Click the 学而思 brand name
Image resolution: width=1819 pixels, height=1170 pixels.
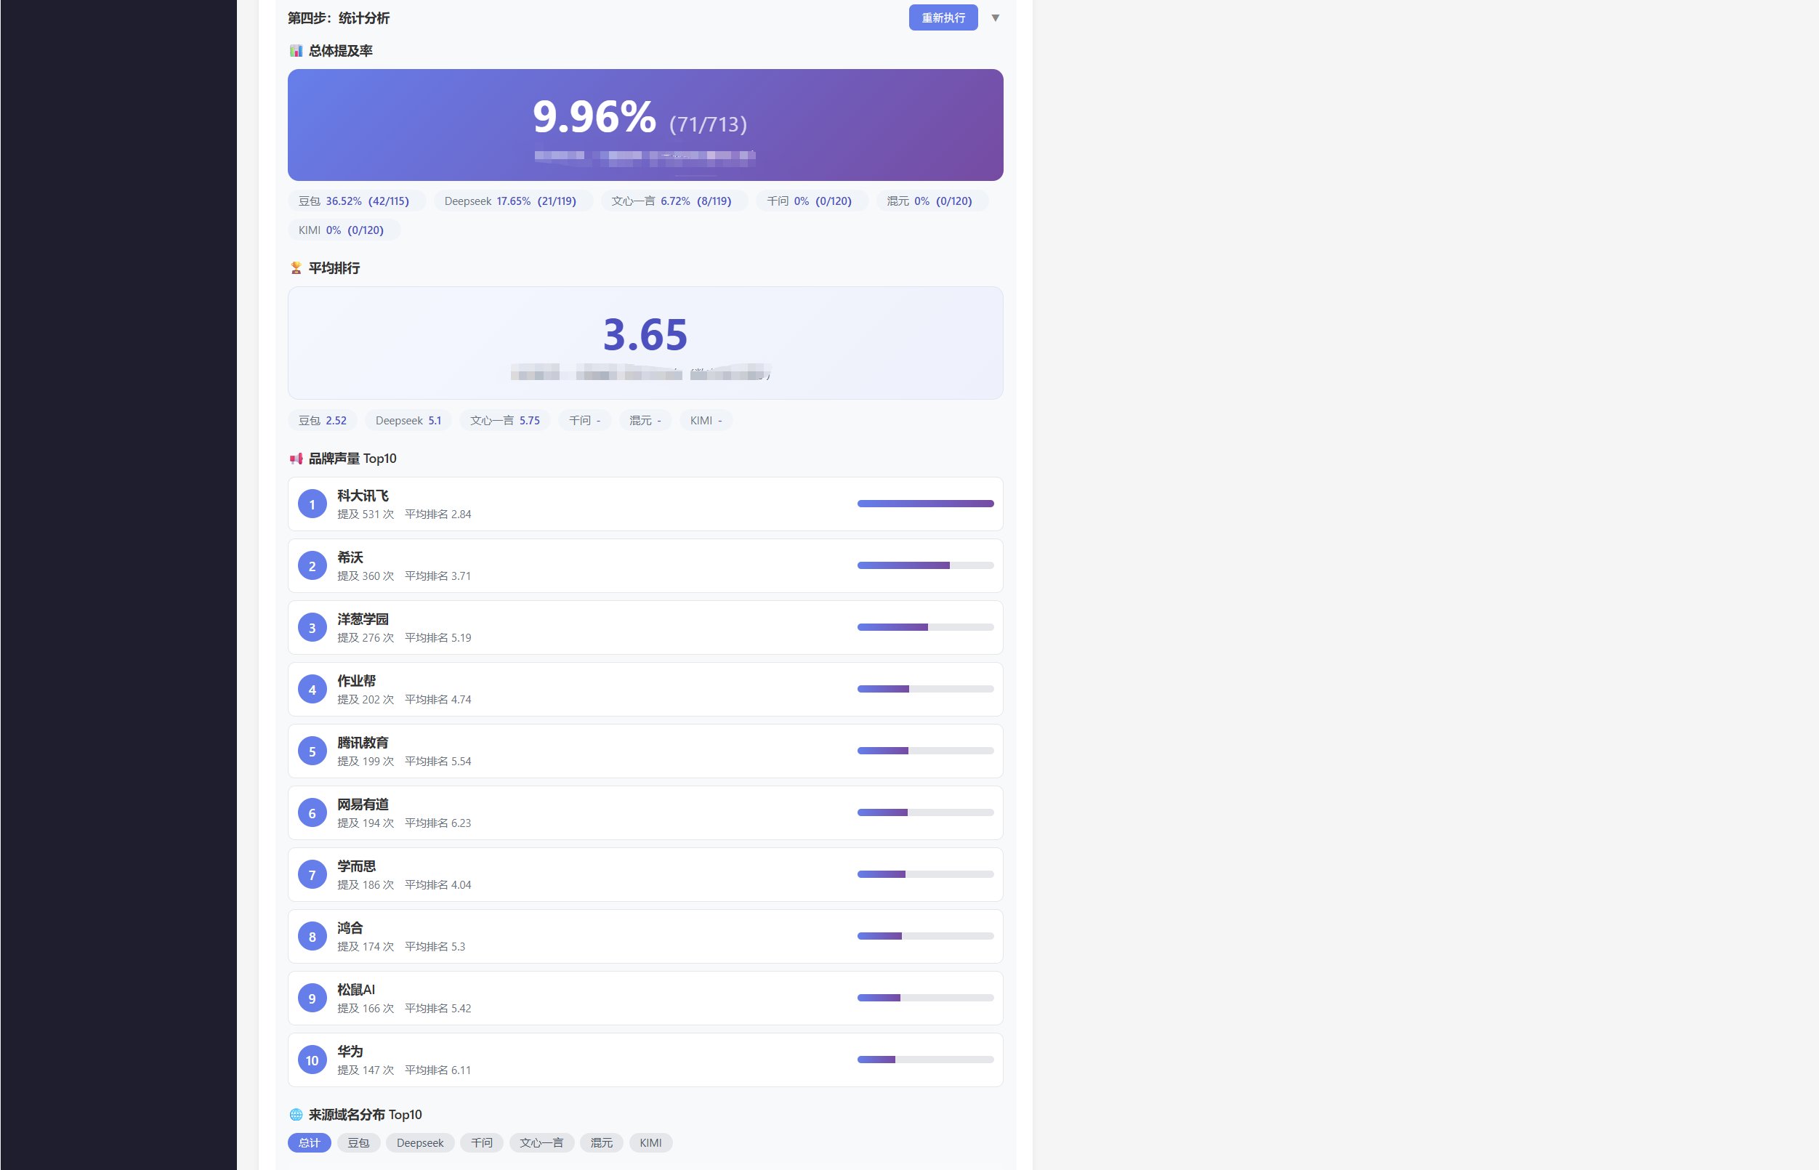tap(356, 866)
